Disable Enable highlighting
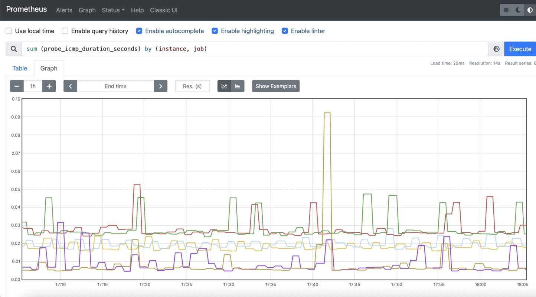This screenshot has width=536, height=297. pos(215,31)
